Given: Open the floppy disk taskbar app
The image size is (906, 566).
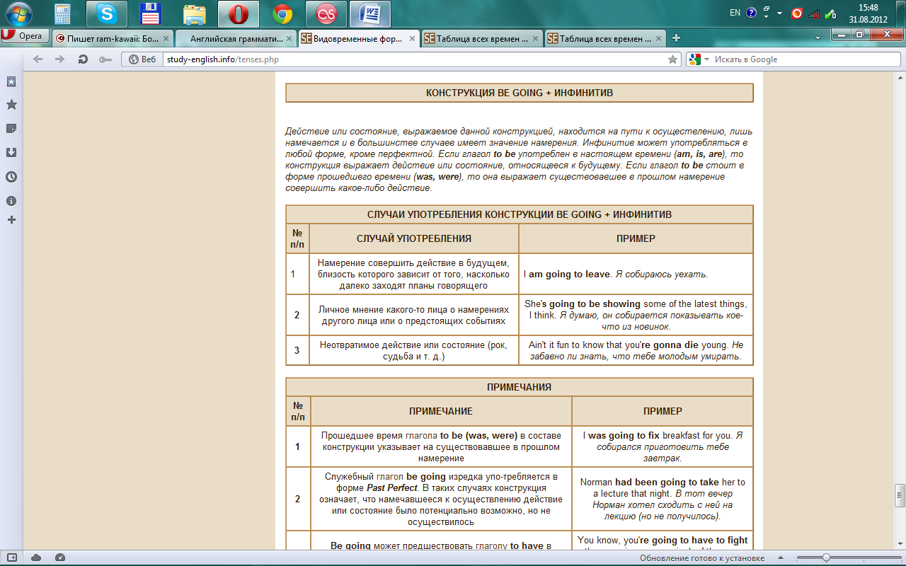Looking at the screenshot, I should [150, 13].
